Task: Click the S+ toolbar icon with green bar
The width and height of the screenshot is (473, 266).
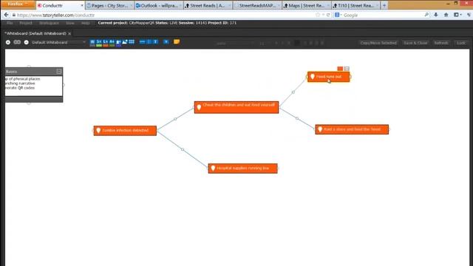Action: click(x=99, y=43)
